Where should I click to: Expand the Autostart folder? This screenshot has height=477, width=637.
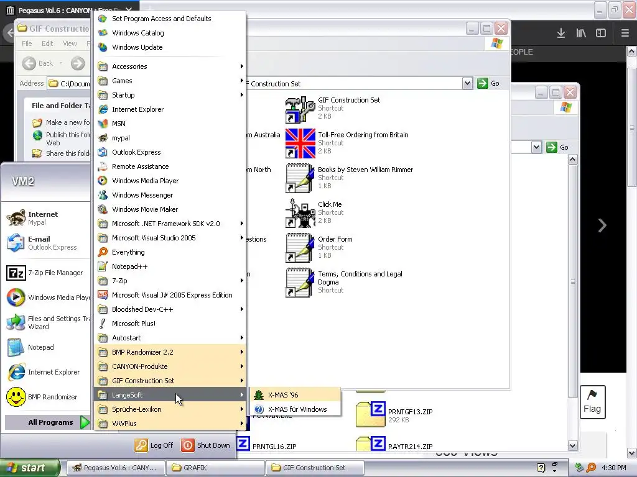(x=170, y=337)
